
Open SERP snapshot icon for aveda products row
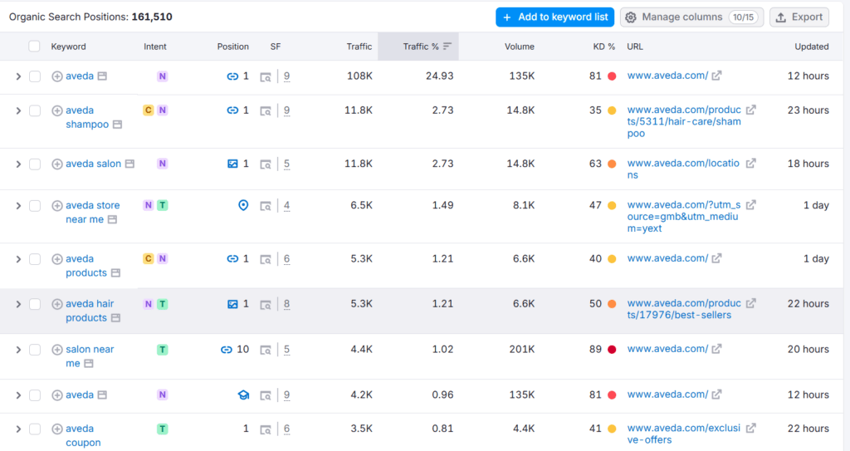point(266,260)
